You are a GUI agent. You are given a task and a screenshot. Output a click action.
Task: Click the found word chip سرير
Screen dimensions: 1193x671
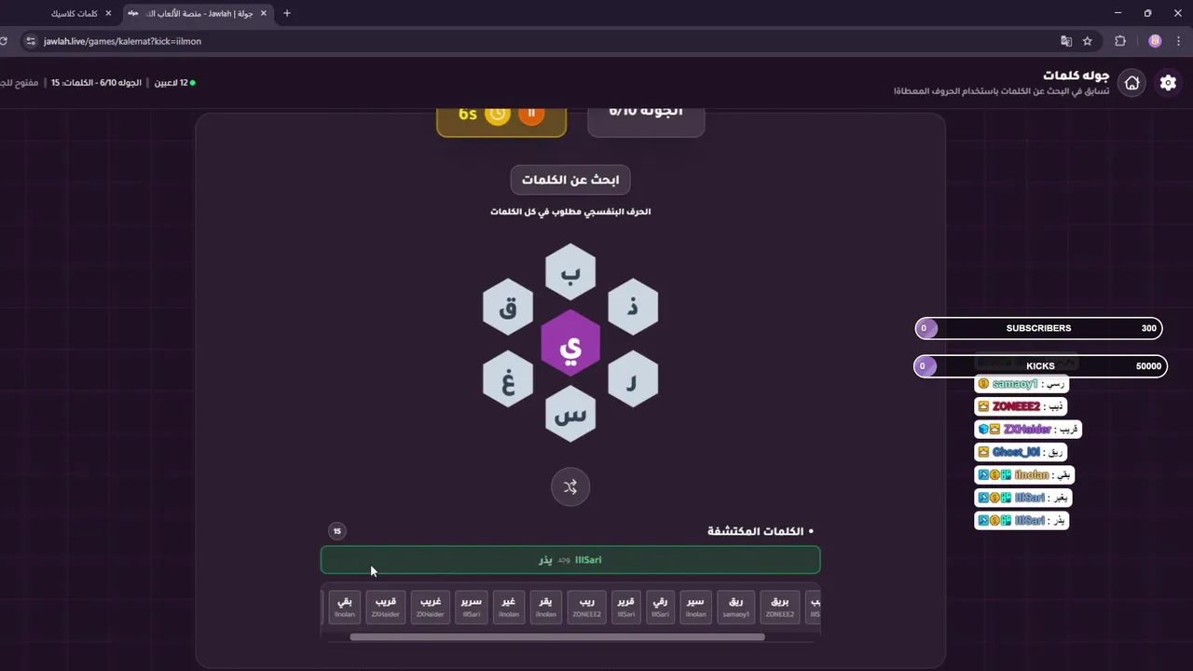point(472,607)
